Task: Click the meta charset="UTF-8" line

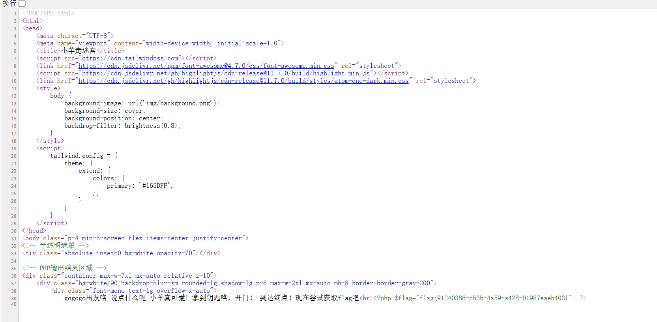Action: click(x=75, y=36)
